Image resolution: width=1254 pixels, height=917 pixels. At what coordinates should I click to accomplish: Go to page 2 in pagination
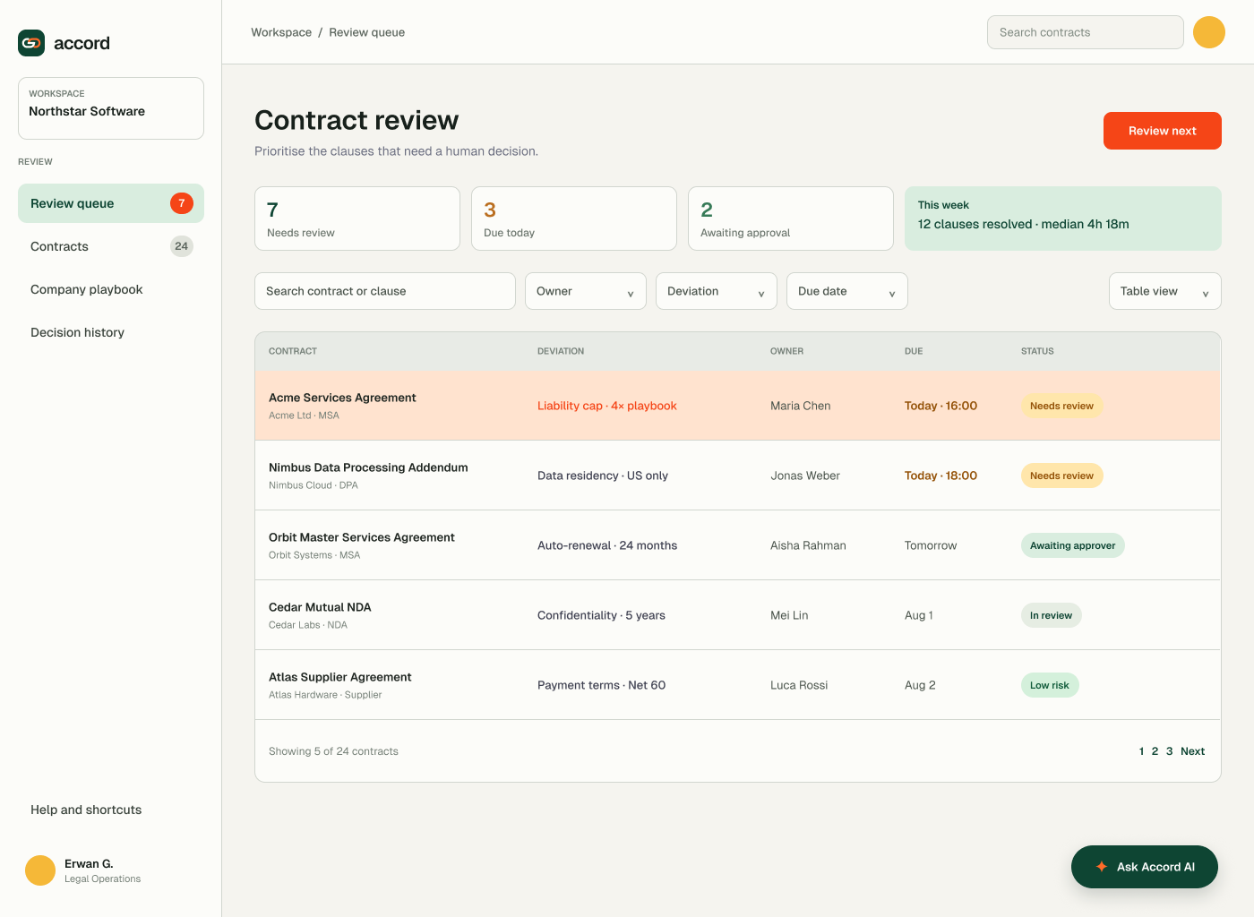coord(1155,751)
